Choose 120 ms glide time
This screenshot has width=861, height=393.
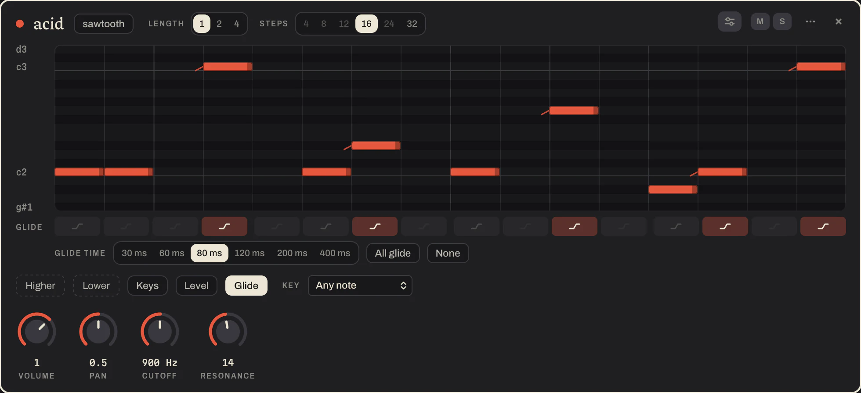[x=249, y=253]
